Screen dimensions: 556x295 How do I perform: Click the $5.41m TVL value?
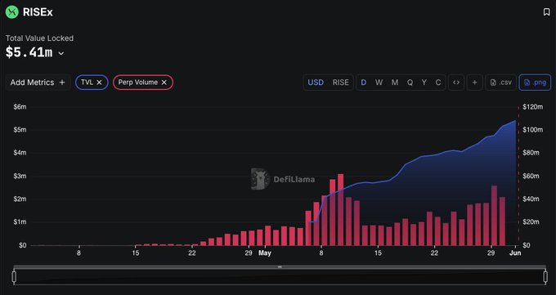click(29, 52)
